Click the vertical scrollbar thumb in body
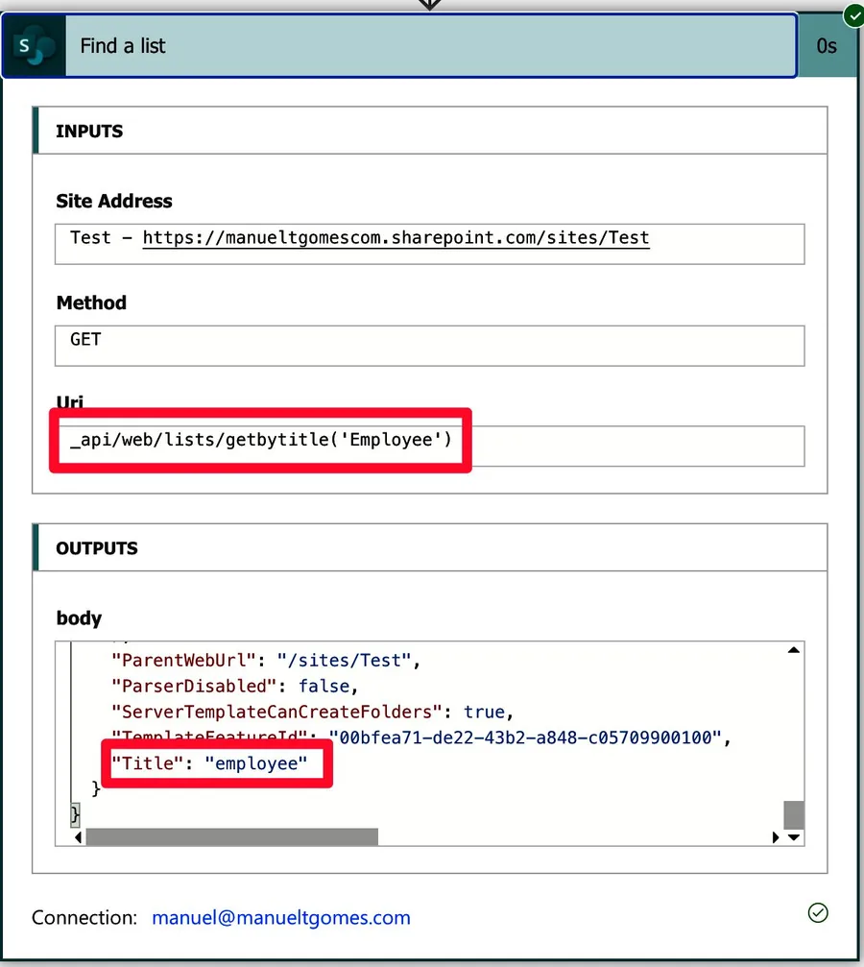Image resolution: width=864 pixels, height=967 pixels. click(794, 814)
